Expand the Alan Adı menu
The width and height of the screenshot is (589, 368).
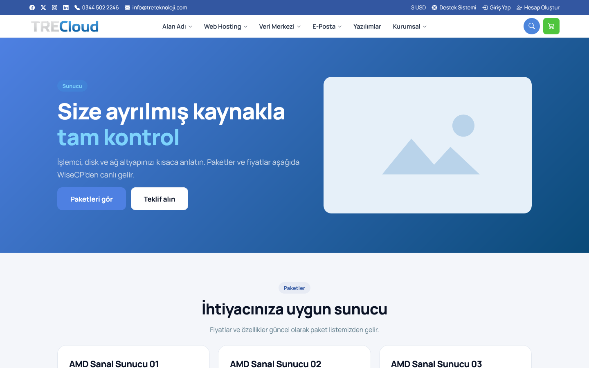[x=177, y=26]
